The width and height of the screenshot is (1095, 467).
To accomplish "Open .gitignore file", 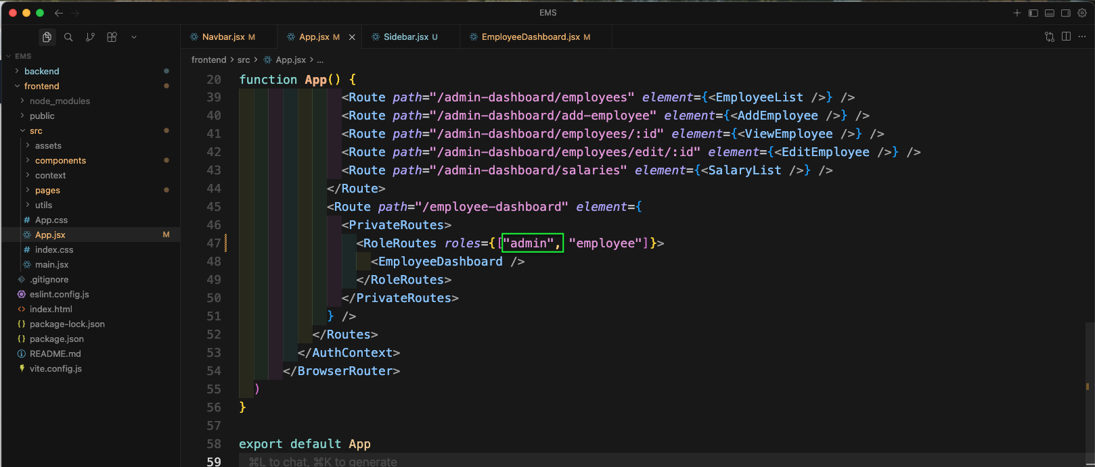I will 90,279.
